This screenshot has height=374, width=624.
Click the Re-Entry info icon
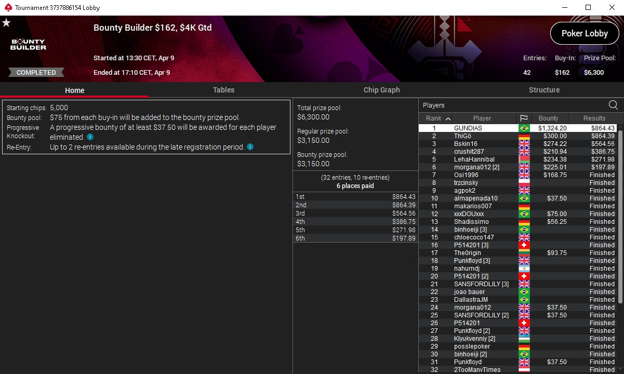pyautogui.click(x=250, y=147)
